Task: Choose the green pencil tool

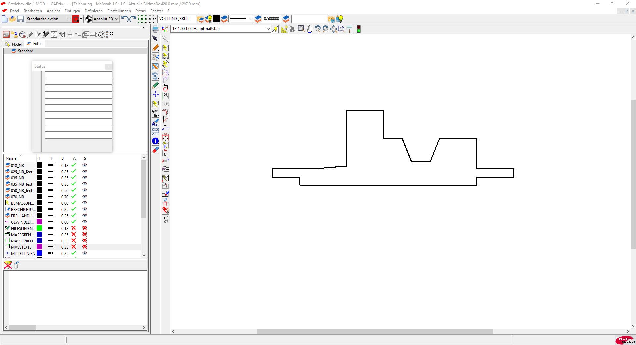Action: (x=155, y=86)
